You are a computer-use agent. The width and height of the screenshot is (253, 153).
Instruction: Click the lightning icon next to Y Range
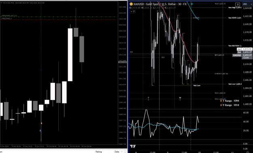tap(221, 105)
